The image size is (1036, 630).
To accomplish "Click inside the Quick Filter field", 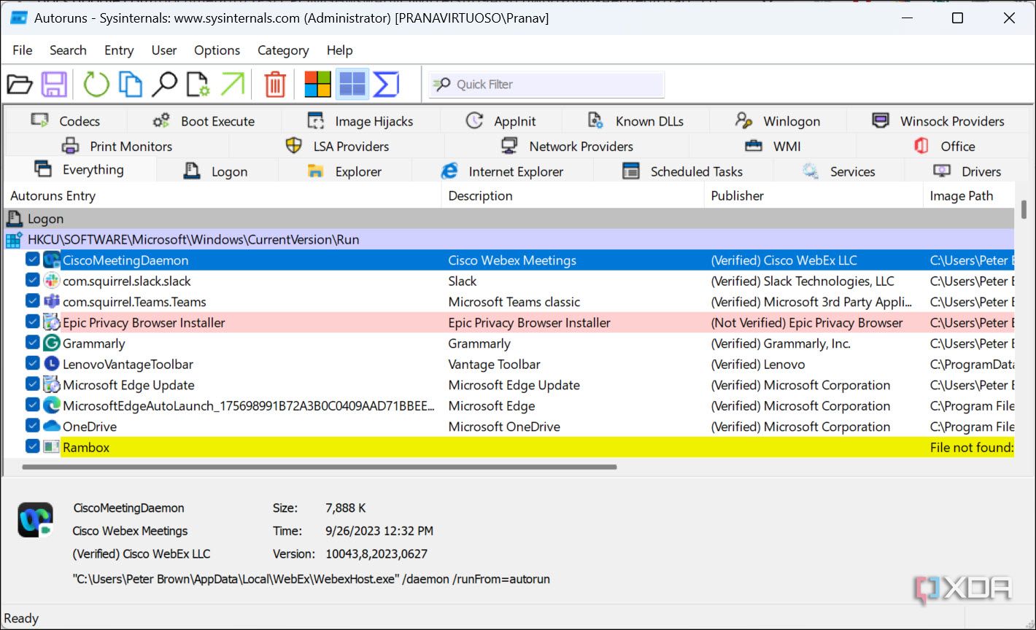I will [554, 85].
